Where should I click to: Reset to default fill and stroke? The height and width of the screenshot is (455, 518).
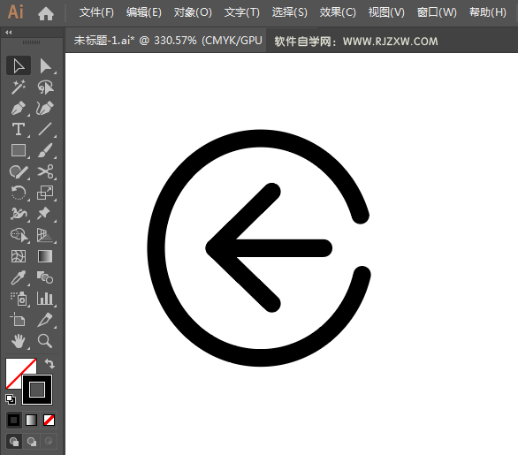click(x=11, y=399)
